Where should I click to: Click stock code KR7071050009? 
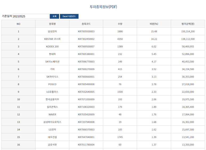pos(86,99)
